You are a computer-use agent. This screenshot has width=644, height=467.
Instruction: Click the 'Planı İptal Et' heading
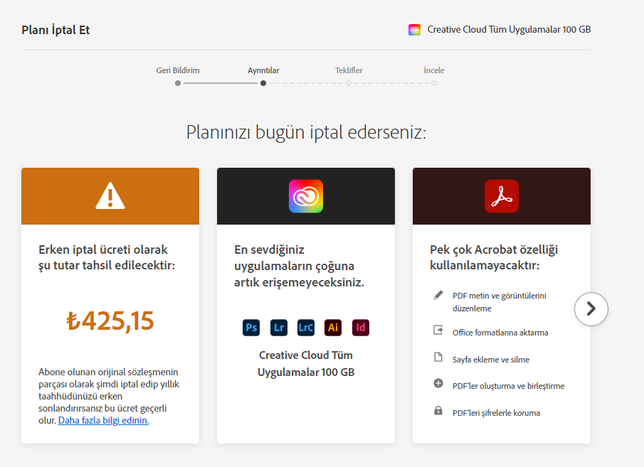pos(56,30)
